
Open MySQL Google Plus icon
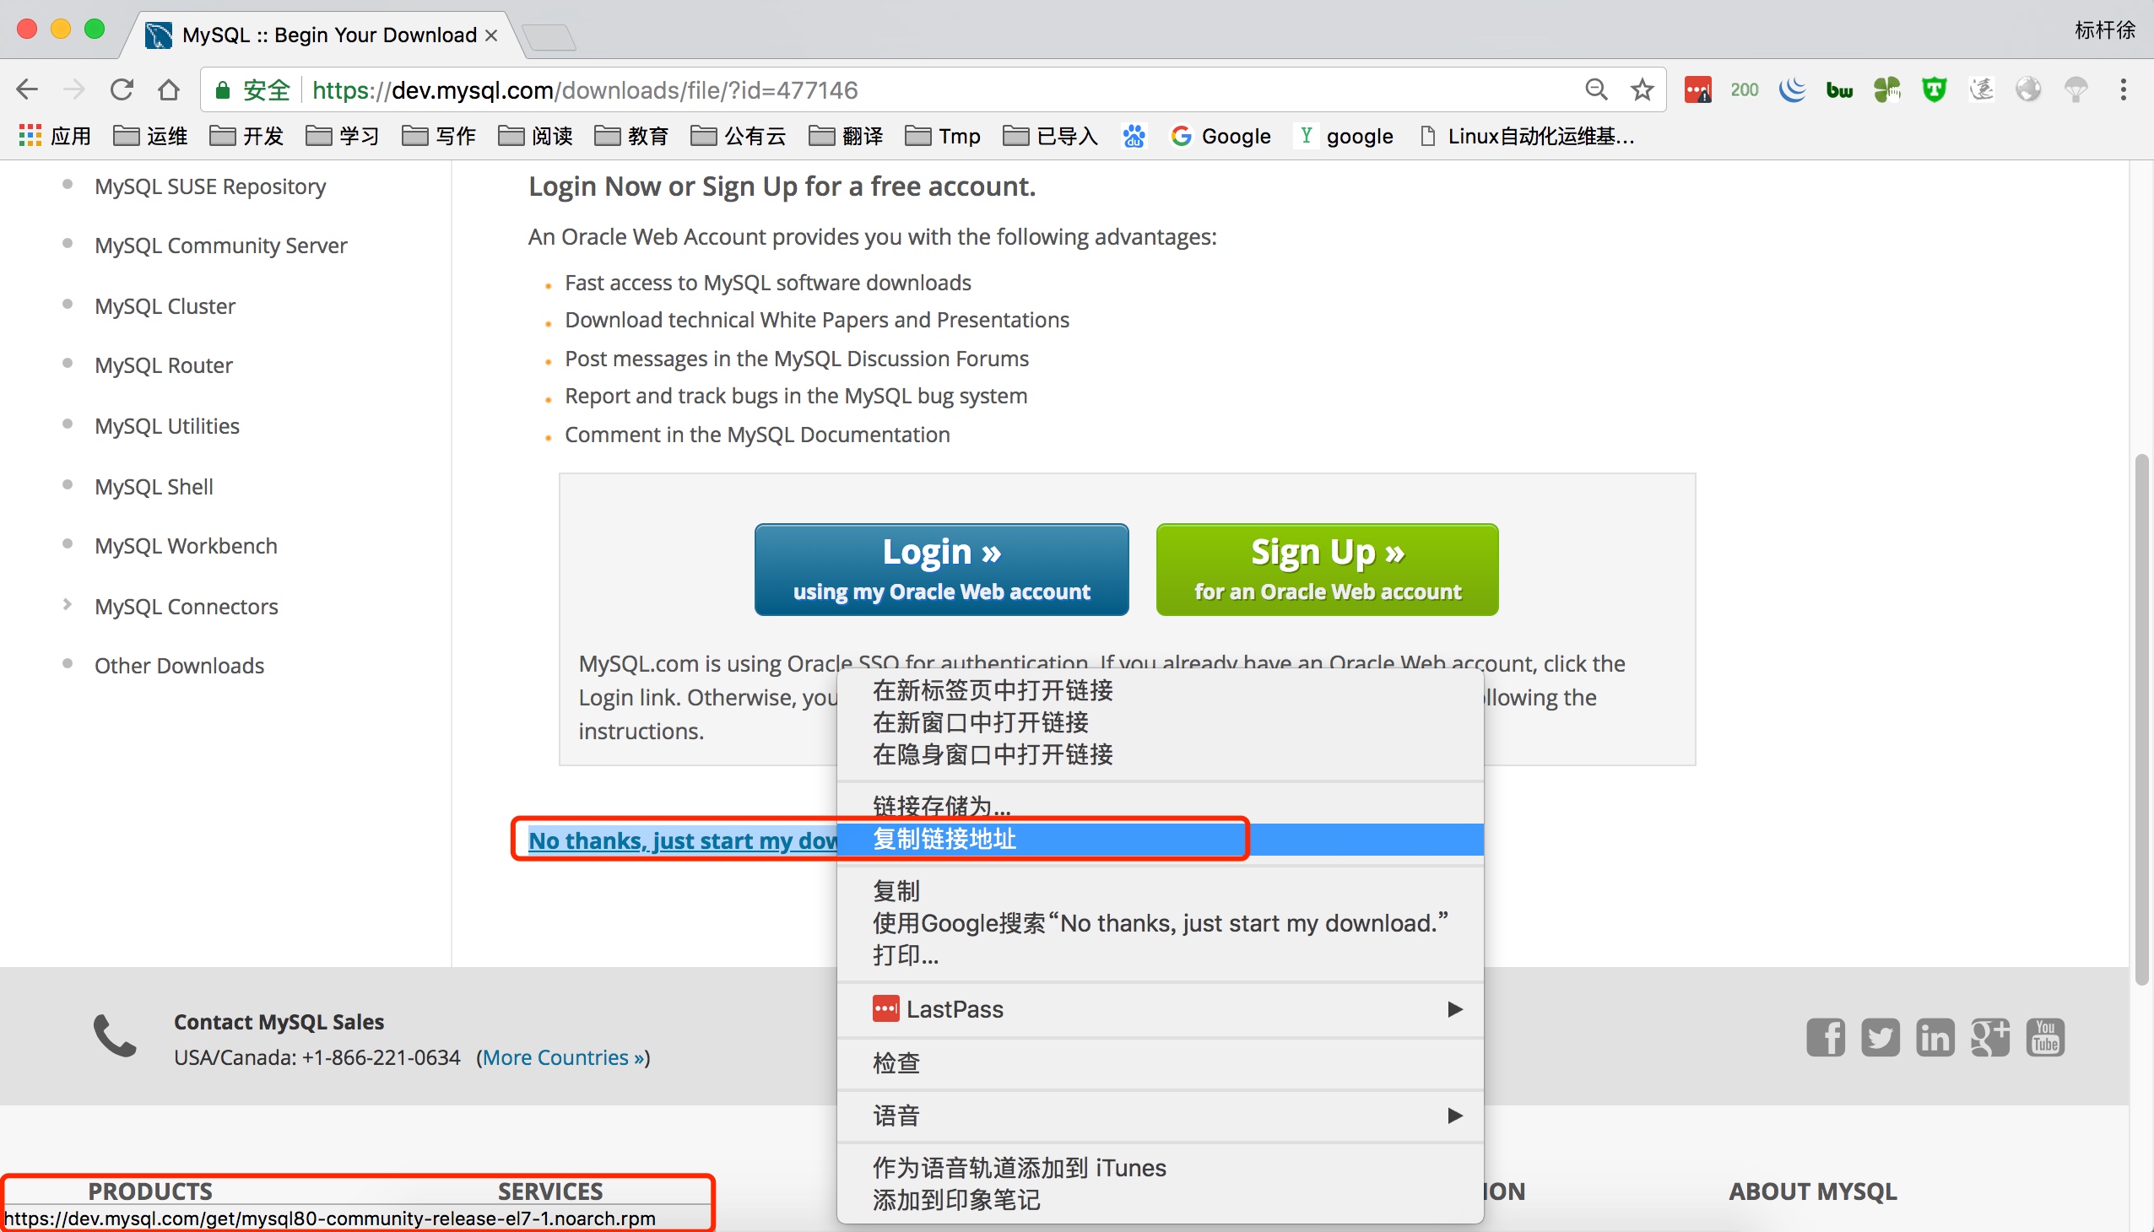1989,1037
